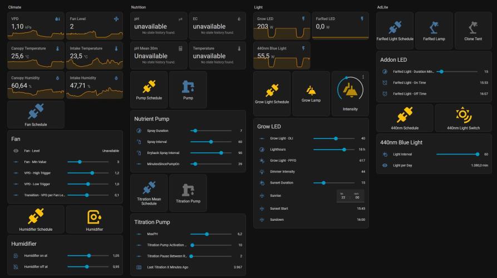Click the 440nm Light Switch icon
This screenshot has height=278, width=497.
464,115
